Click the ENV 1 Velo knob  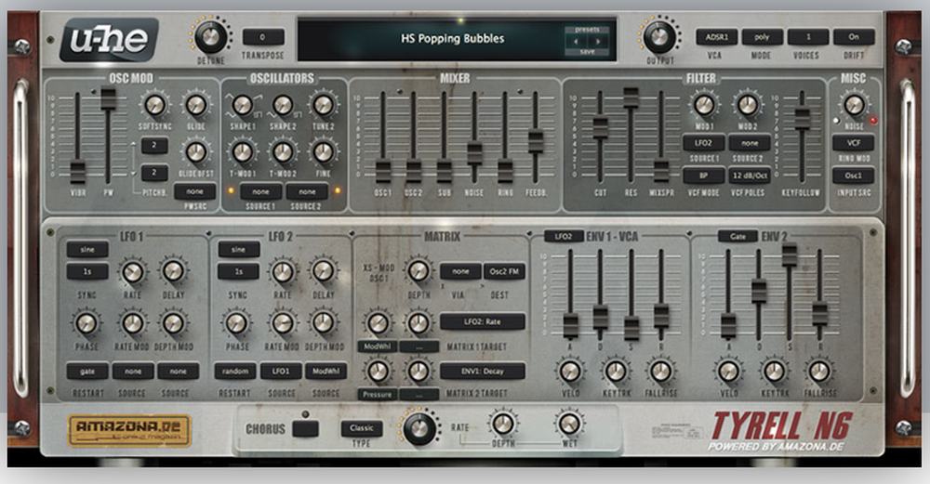point(570,372)
